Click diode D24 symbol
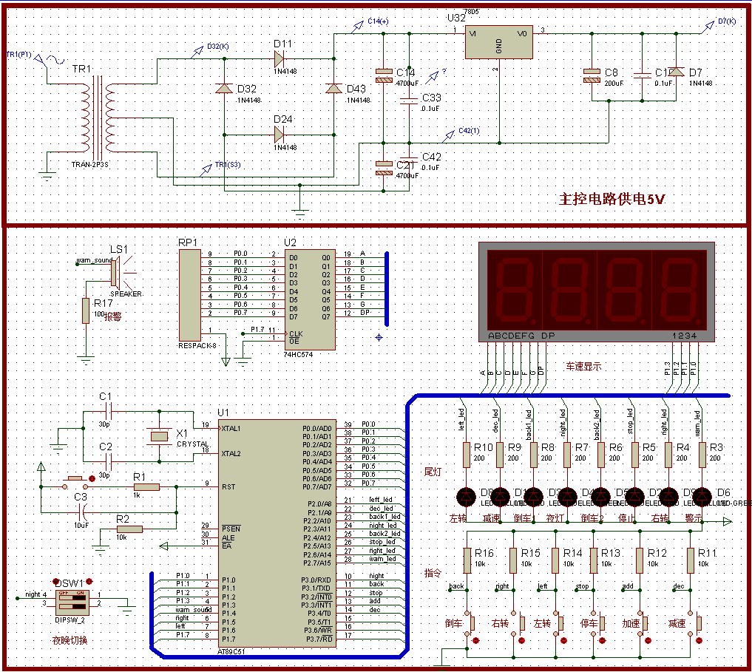 (x=280, y=135)
